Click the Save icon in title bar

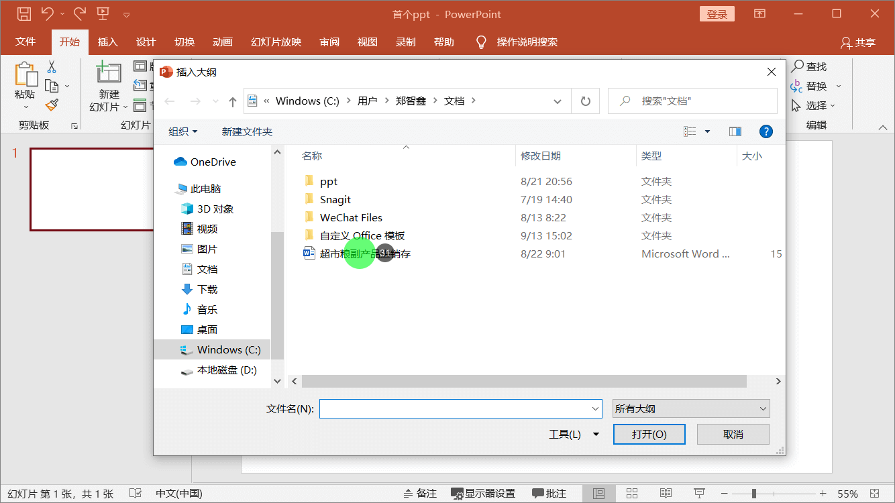coord(23,13)
